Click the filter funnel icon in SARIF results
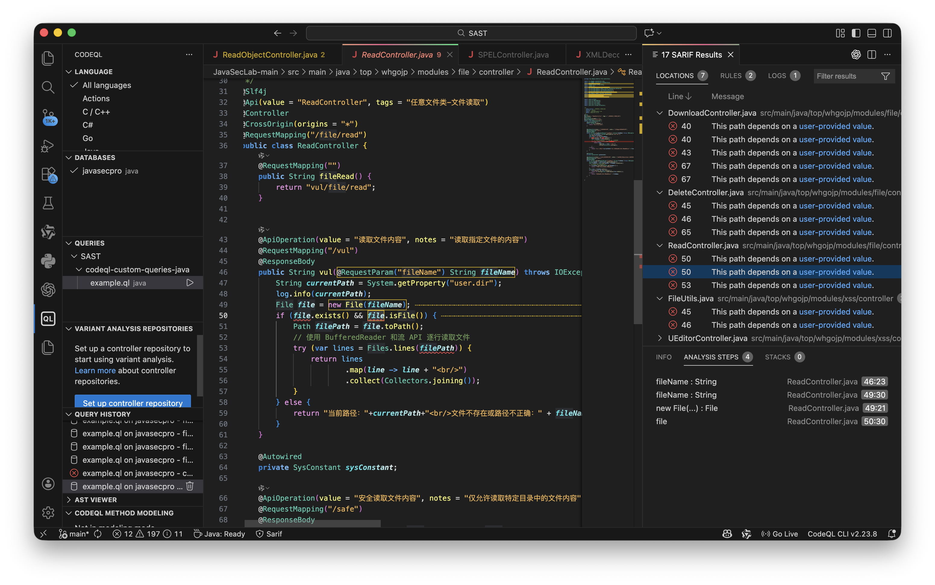This screenshot has width=935, height=585. pyautogui.click(x=885, y=76)
